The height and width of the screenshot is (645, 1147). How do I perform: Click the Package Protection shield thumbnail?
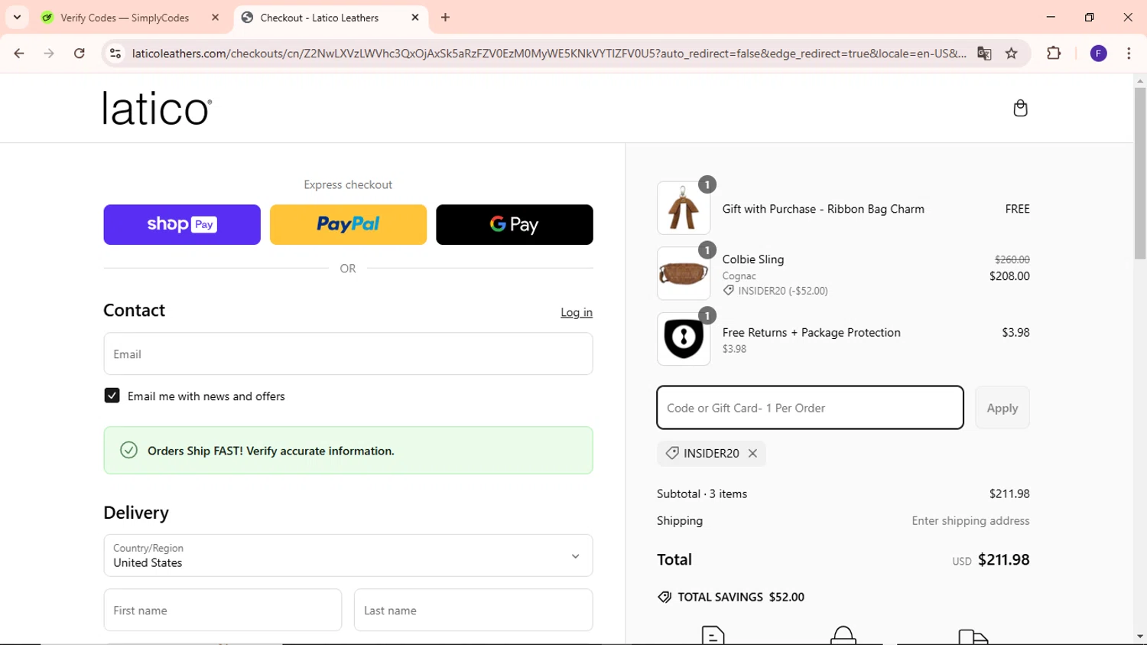coord(684,338)
